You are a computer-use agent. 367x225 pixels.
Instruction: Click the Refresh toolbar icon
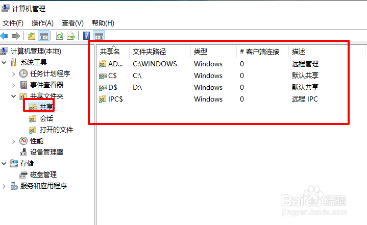(59, 36)
